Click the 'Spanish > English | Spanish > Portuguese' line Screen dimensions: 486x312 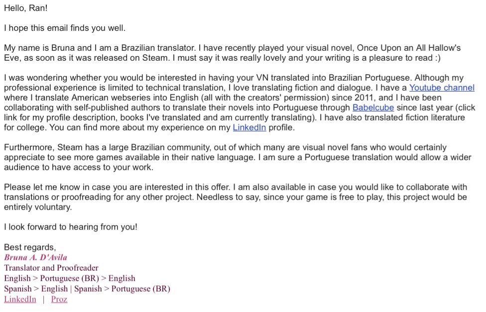coord(87,289)
